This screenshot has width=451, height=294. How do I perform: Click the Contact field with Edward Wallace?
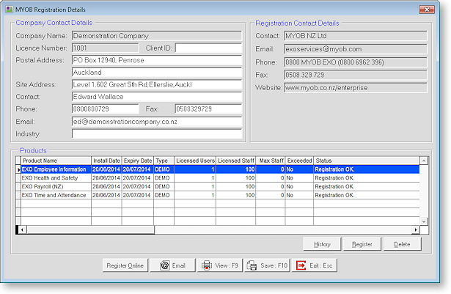coord(157,97)
